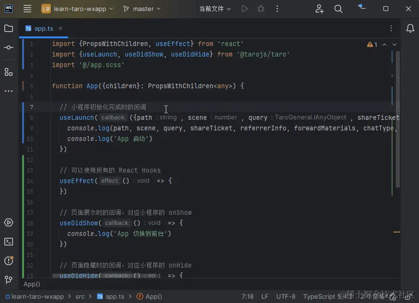Open learn-taro-wxapp project dropdown
419x303 pixels.
77,9
